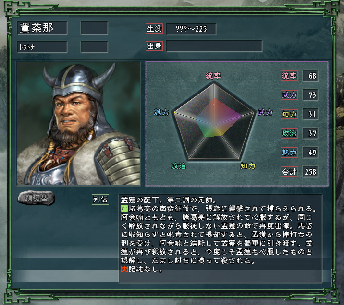344x305 pixels.
Task: Click the total value box showing 258
Action: (x=310, y=171)
